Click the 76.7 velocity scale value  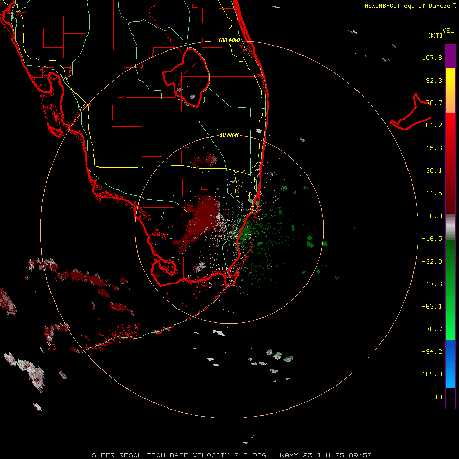(434, 103)
